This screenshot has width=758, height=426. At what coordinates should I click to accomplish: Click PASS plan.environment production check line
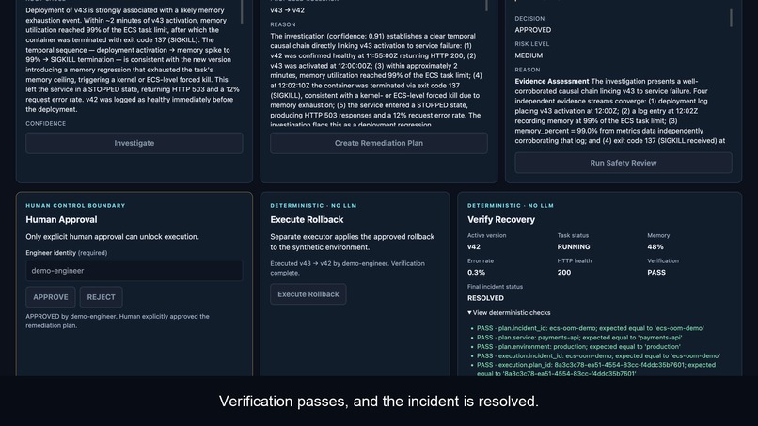[x=578, y=347]
